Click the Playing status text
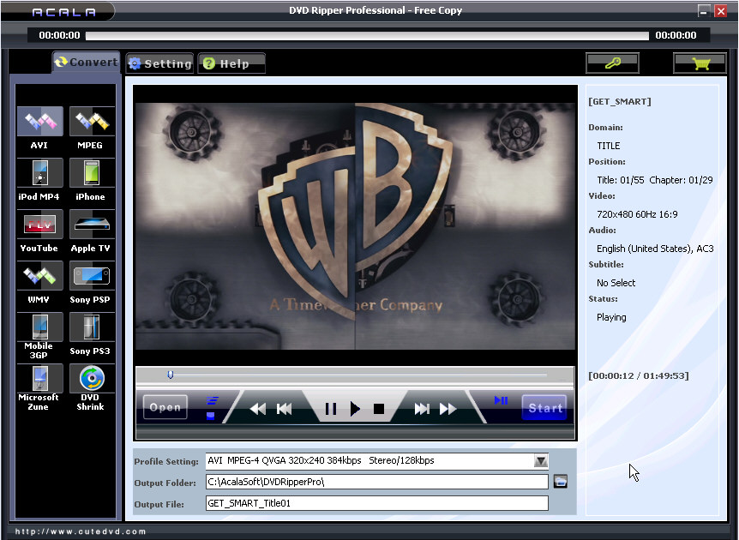 click(611, 317)
